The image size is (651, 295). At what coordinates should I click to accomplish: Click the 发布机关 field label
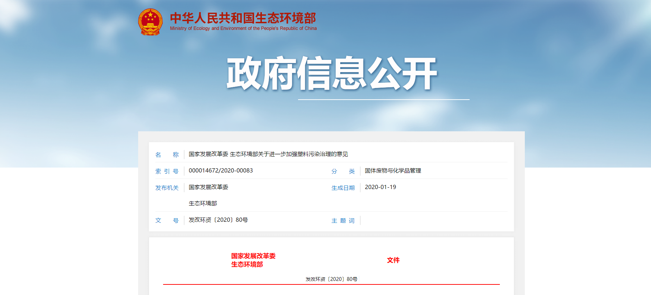(167, 188)
